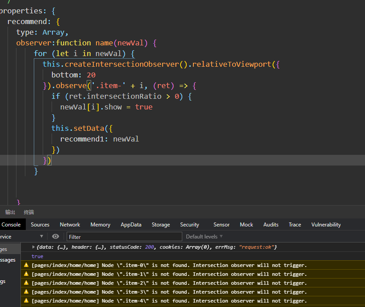Viewport: 365px width, 307px height.
Task: Click warning icon for .item-3 message
Action: [x=26, y=291]
